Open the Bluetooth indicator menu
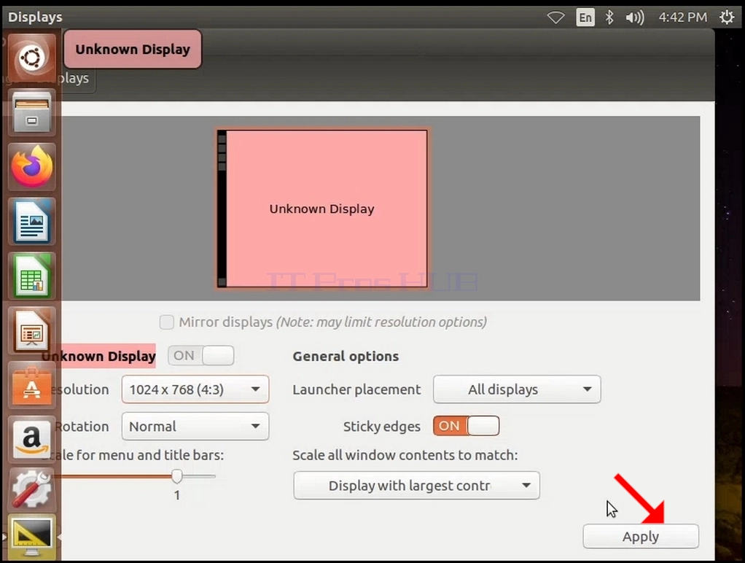The image size is (745, 563). (609, 18)
